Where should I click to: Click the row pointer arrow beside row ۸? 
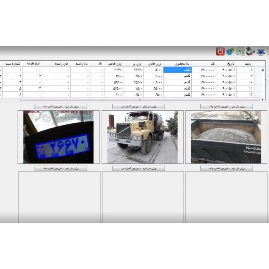pyautogui.click(x=263, y=70)
